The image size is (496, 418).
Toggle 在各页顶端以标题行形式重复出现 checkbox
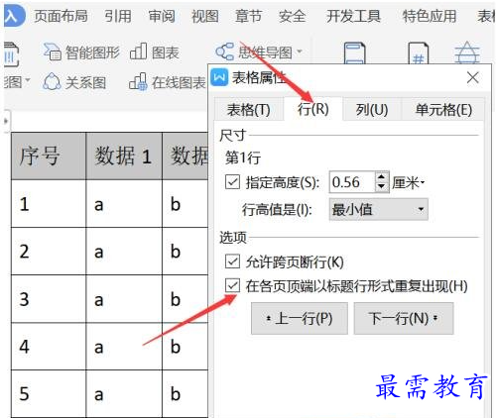coord(232,285)
